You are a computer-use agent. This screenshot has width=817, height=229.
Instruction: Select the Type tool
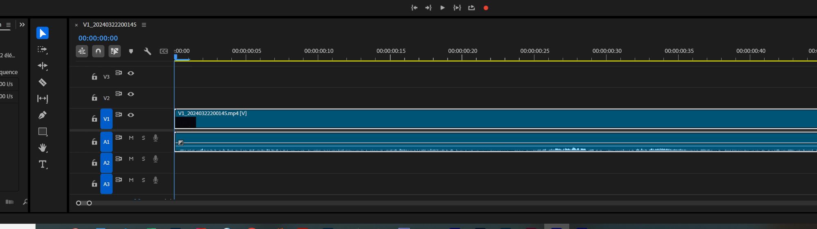[43, 164]
